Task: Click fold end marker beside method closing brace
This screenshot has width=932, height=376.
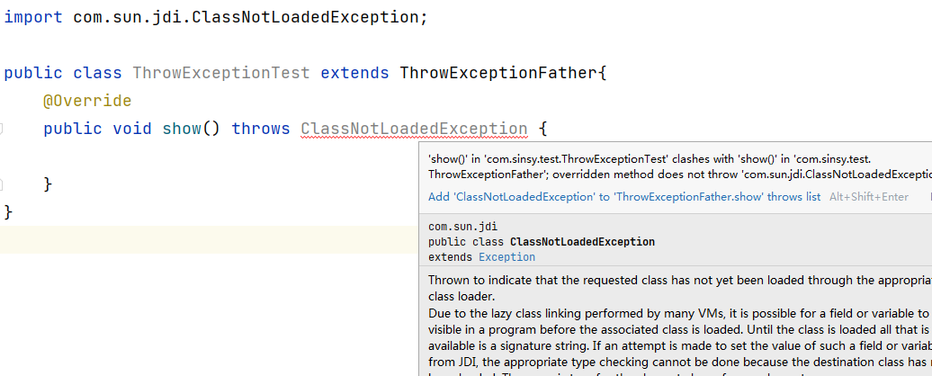Action: [3, 184]
